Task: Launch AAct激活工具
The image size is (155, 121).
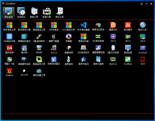Action: pos(69,26)
